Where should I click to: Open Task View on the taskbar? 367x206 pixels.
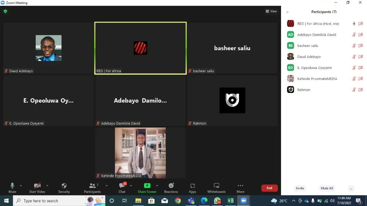(124, 201)
